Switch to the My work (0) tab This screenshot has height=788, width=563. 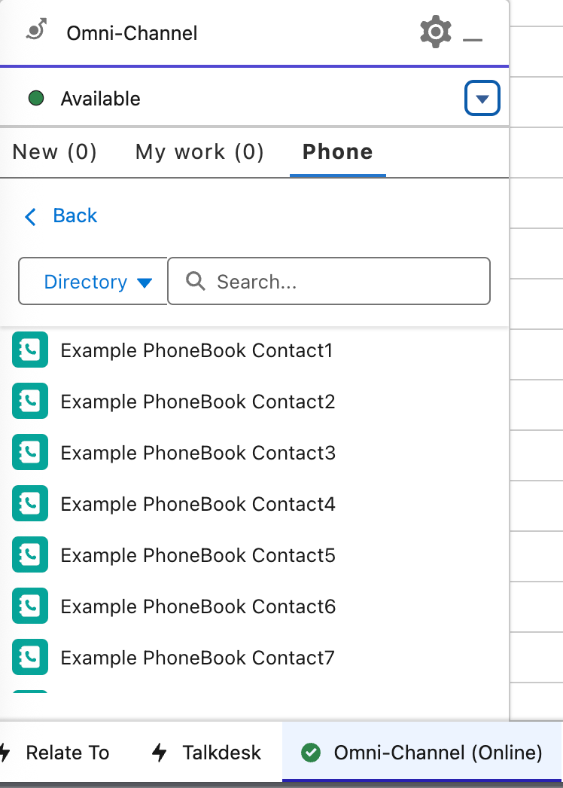pyautogui.click(x=199, y=151)
